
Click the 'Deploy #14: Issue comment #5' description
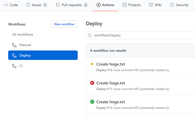(x=133, y=108)
